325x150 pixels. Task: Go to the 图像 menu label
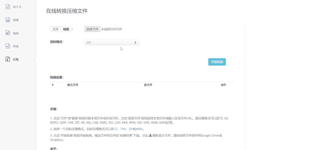[x=16, y=20]
